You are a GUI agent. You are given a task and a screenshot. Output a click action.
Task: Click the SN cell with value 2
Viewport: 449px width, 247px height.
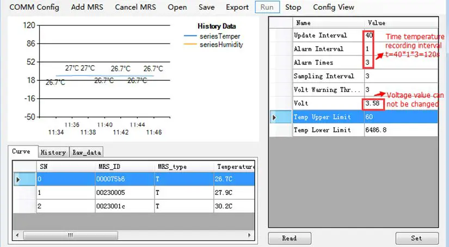[65, 206]
